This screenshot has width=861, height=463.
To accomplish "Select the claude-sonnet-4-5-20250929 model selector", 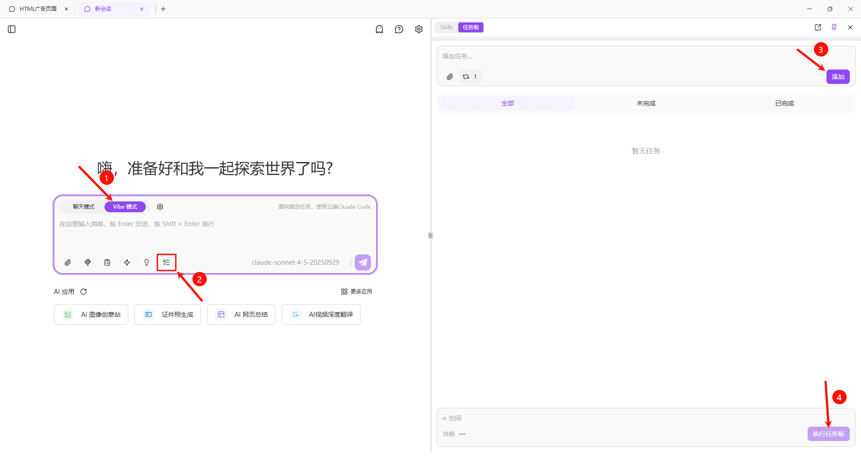I will click(x=296, y=262).
